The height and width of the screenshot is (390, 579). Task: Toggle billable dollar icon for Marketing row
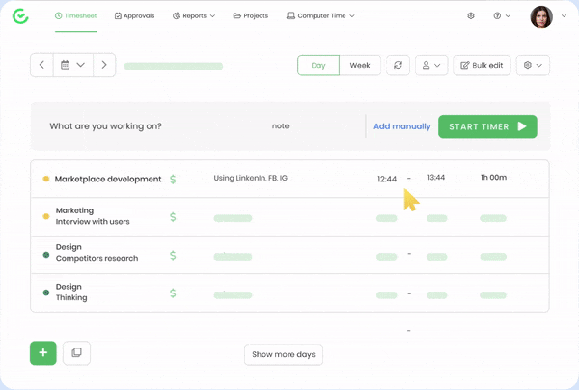coord(173,217)
